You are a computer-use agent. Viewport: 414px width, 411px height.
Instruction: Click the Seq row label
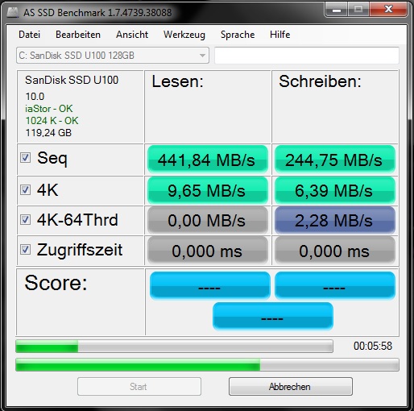(x=52, y=159)
